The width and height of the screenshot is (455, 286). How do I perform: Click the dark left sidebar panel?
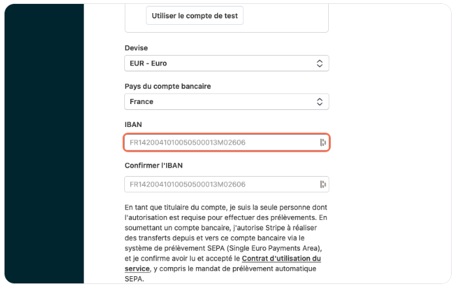coord(44,144)
